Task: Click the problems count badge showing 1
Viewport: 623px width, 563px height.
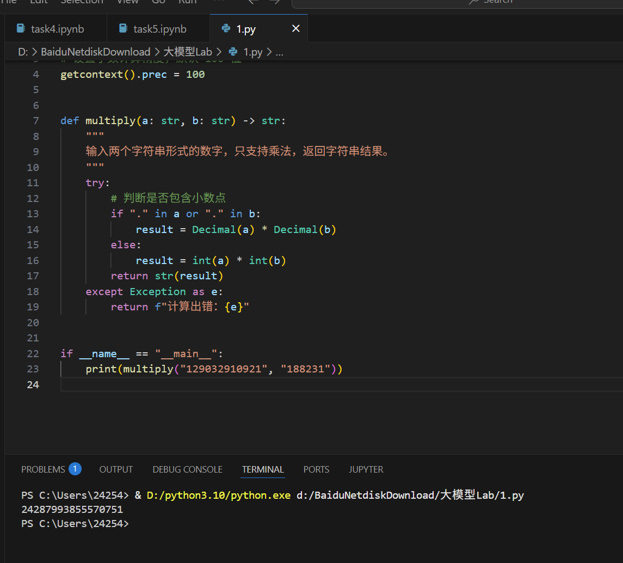Action: [x=76, y=468]
